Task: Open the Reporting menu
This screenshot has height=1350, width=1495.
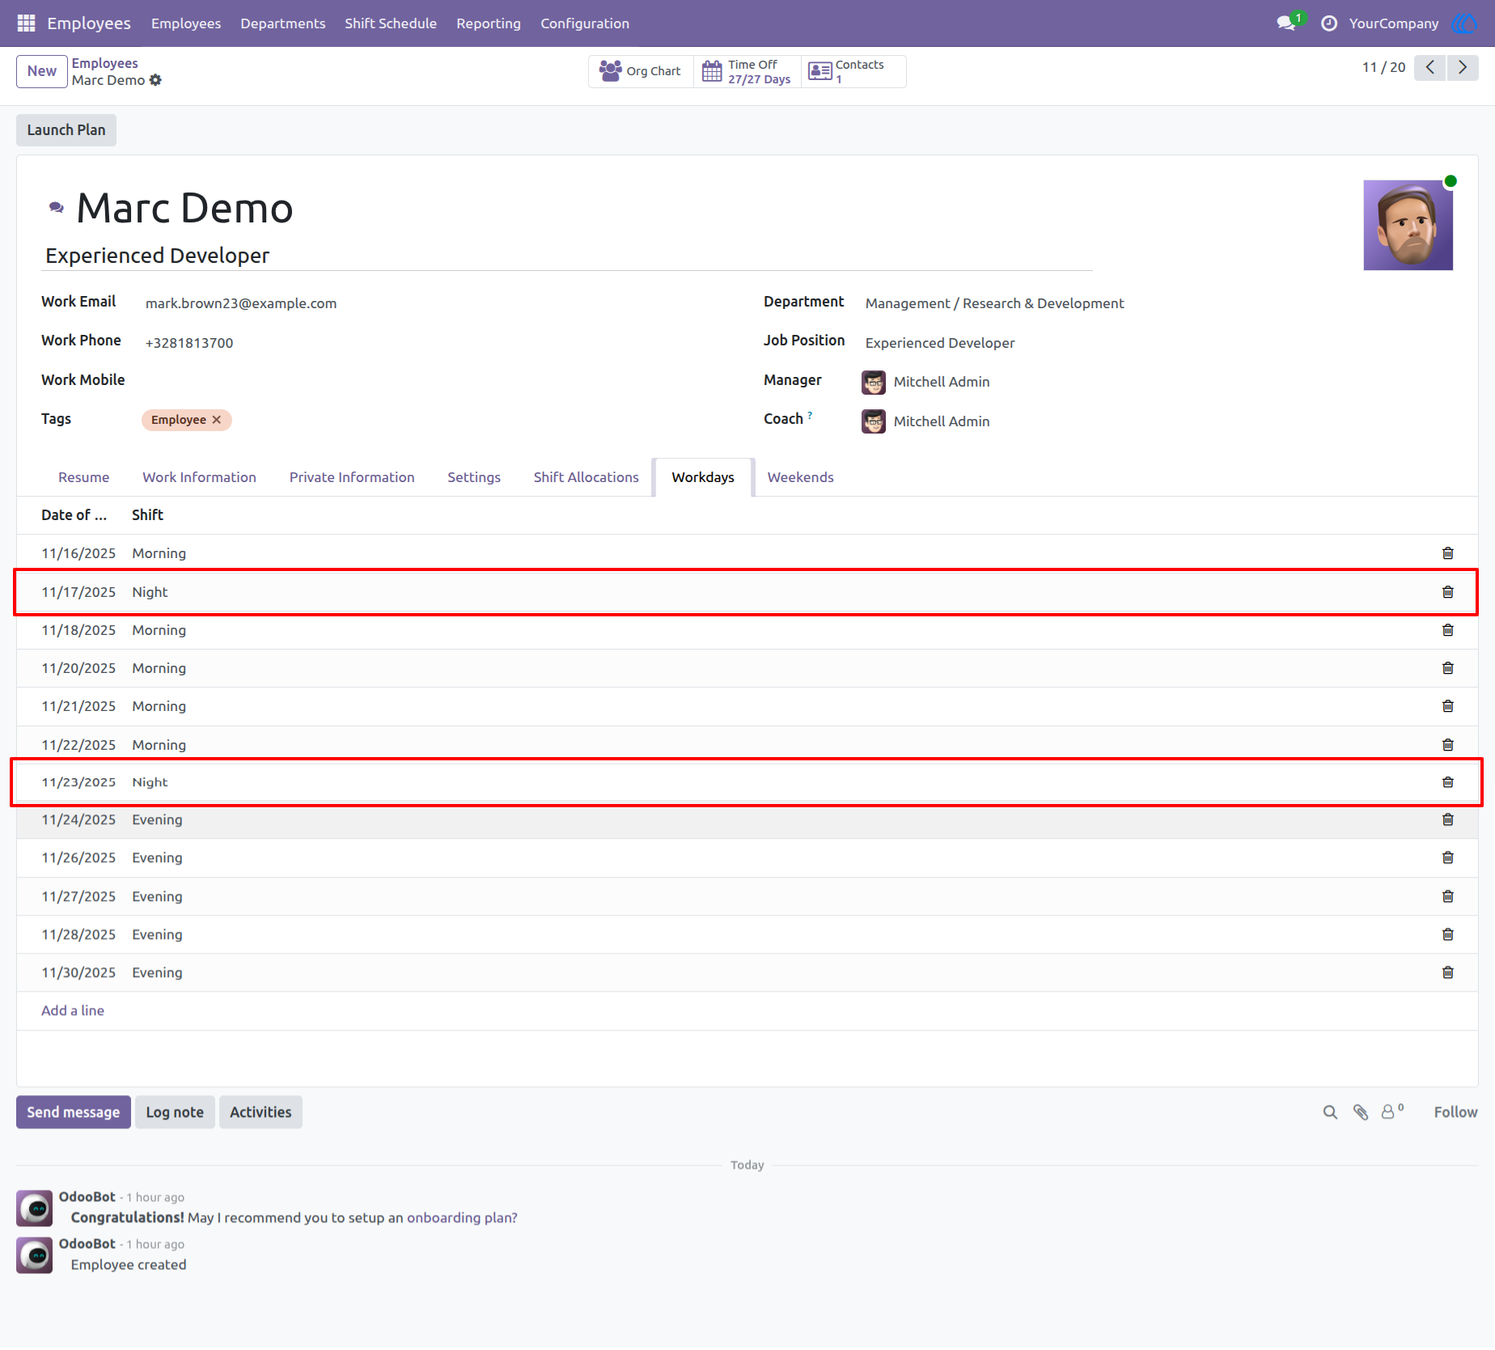Action: pos(488,23)
